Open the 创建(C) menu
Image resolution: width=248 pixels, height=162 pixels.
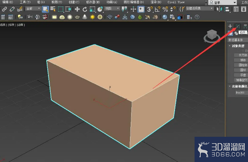74,2
